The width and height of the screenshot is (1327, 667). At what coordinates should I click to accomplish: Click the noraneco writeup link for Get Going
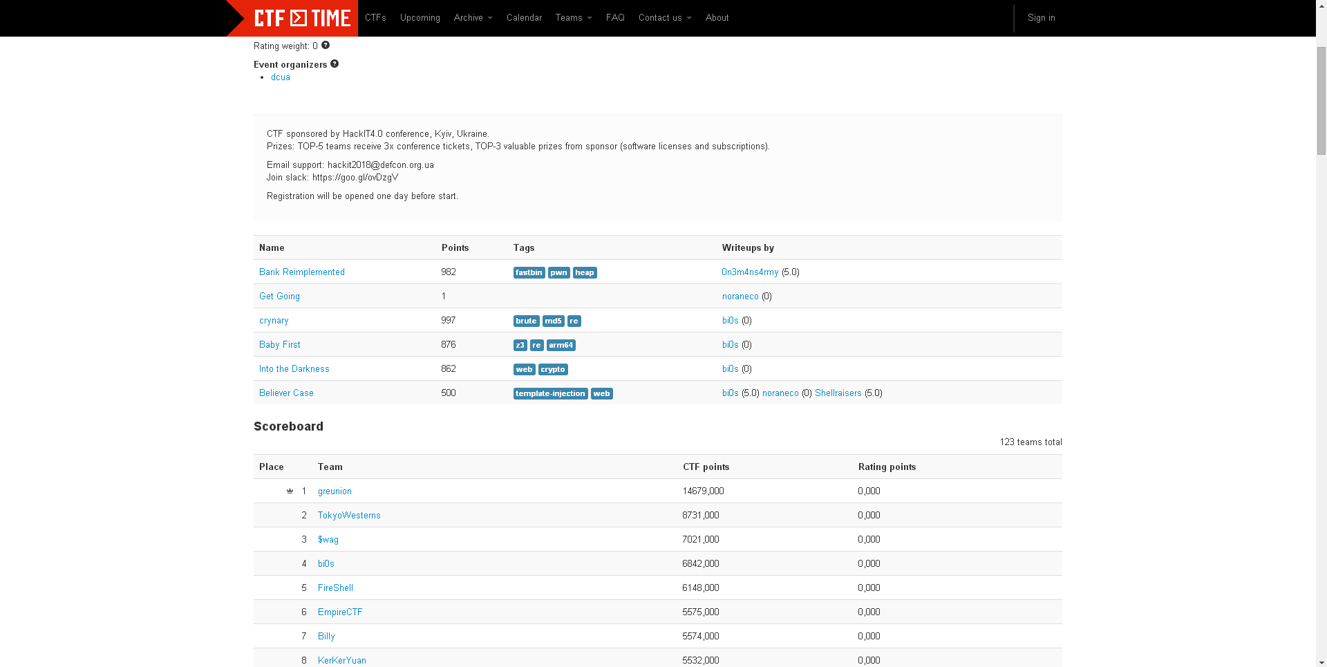click(x=740, y=296)
